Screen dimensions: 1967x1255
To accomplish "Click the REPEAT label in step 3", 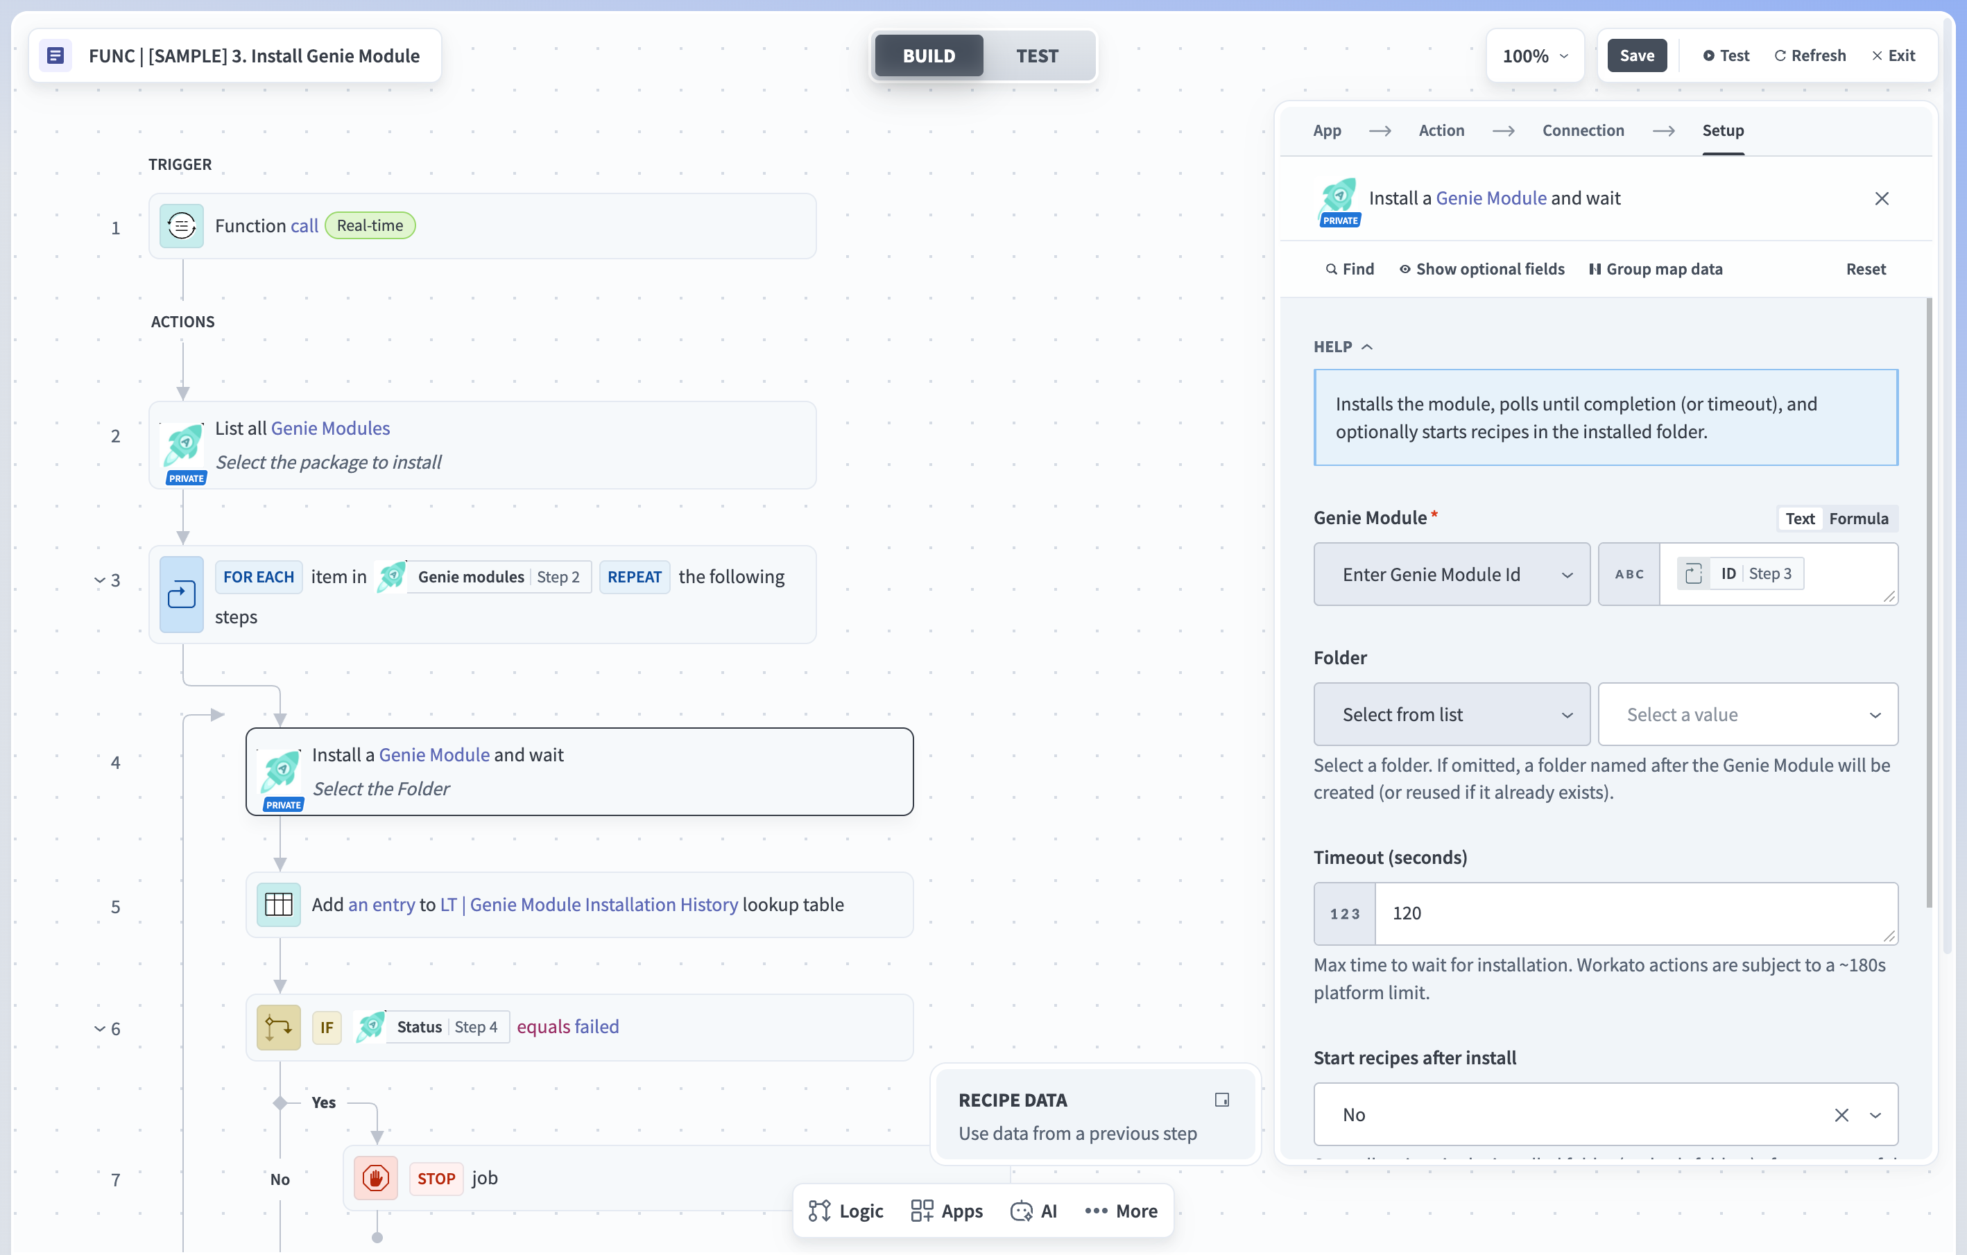I will click(634, 576).
